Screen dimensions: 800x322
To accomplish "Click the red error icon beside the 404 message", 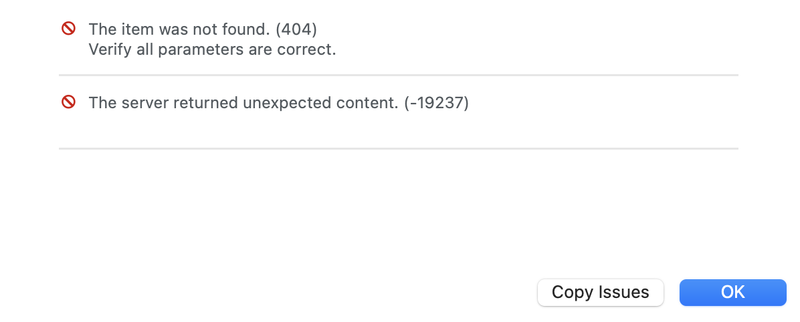I will tap(68, 29).
